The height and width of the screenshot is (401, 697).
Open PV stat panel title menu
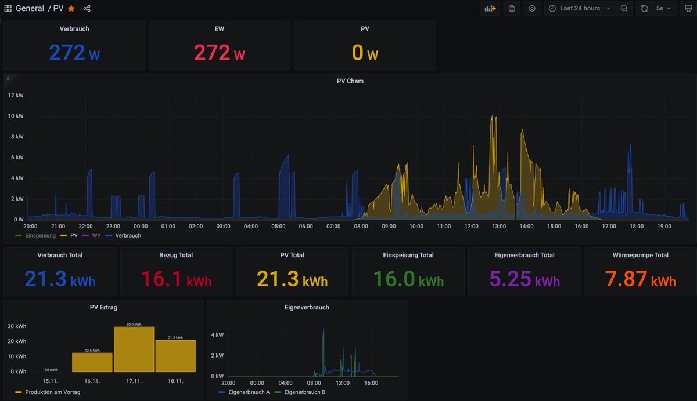(365, 28)
